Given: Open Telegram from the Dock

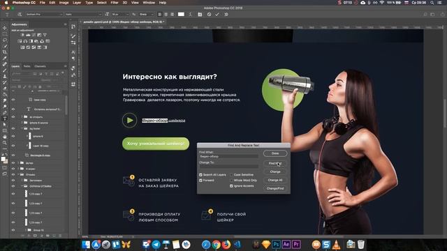Looking at the screenshot, I should point(156,245).
